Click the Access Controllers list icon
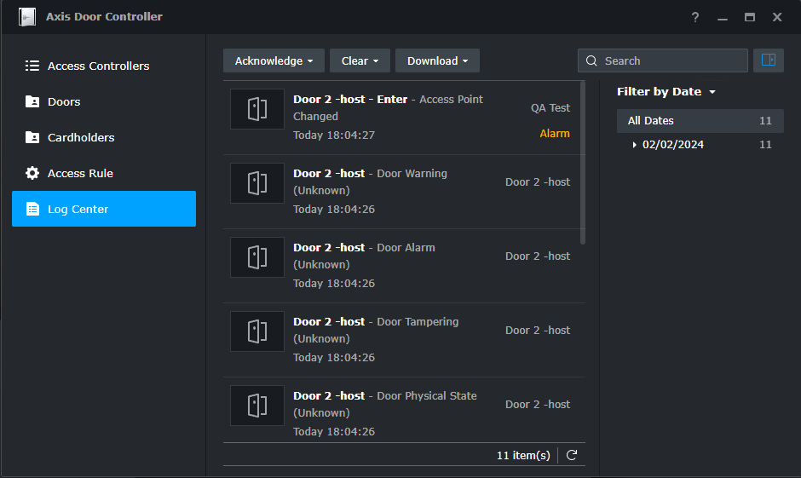Image resolution: width=801 pixels, height=478 pixels. pos(32,66)
